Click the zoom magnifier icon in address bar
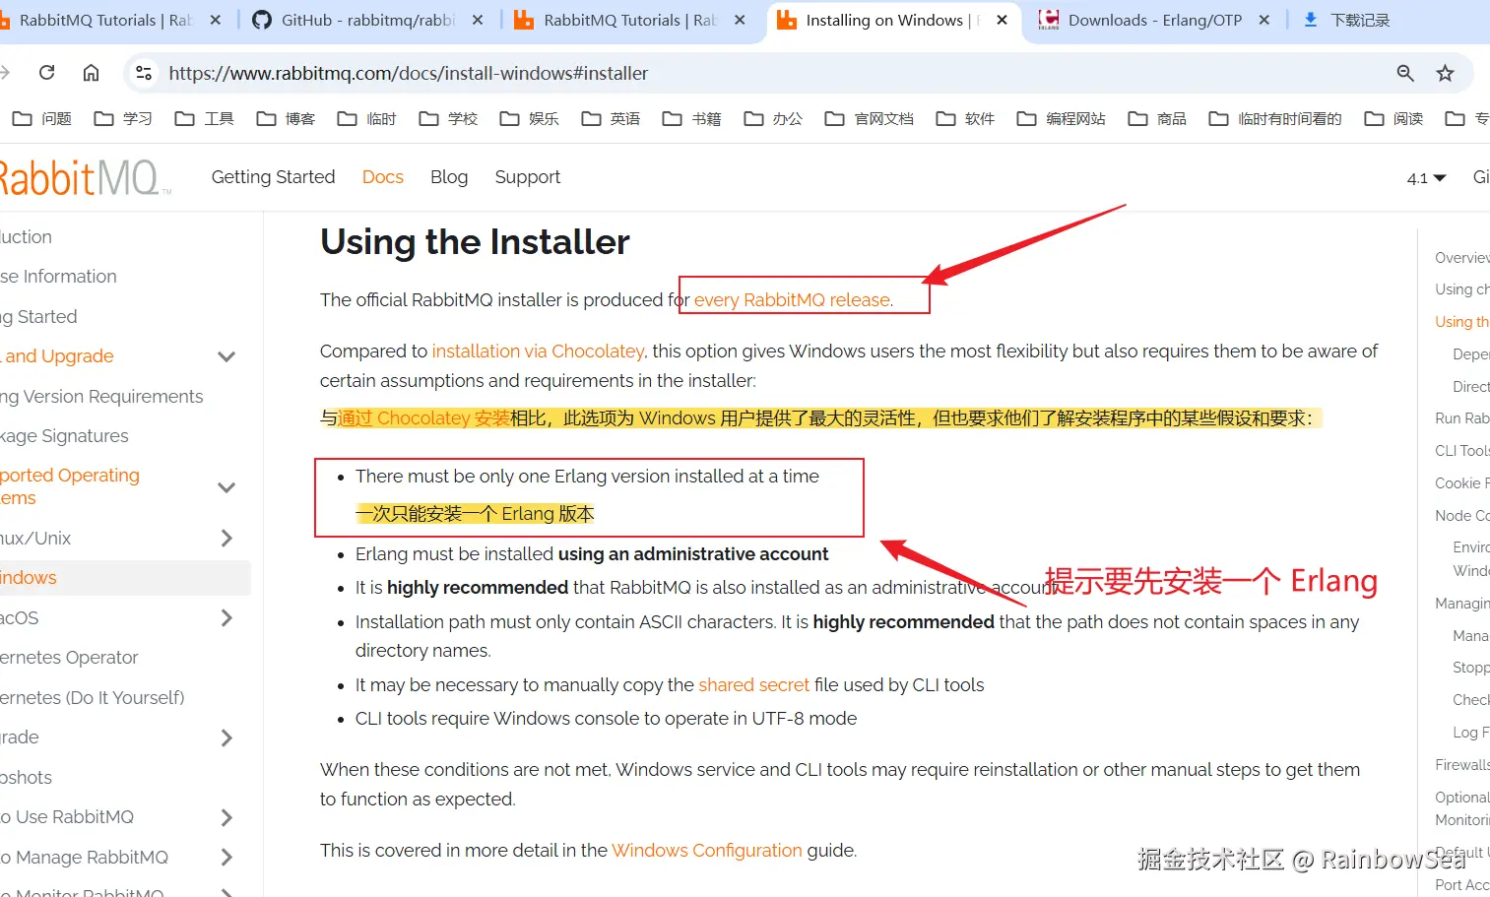Screen dimensions: 1490x897 point(1405,73)
